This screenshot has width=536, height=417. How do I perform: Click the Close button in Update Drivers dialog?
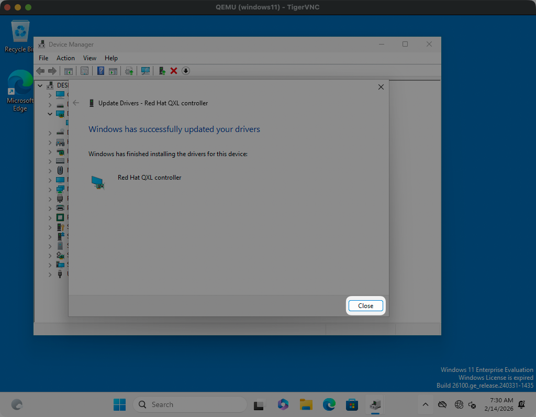[x=365, y=305]
